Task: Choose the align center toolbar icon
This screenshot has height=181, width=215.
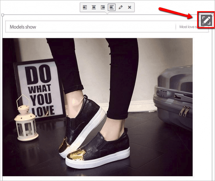Action: click(x=94, y=7)
